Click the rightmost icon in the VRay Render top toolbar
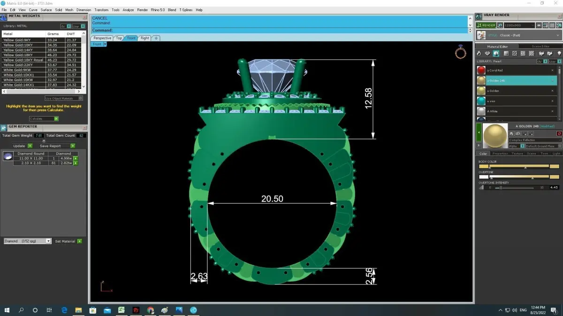Viewport: 563px width, 316px height. [559, 25]
